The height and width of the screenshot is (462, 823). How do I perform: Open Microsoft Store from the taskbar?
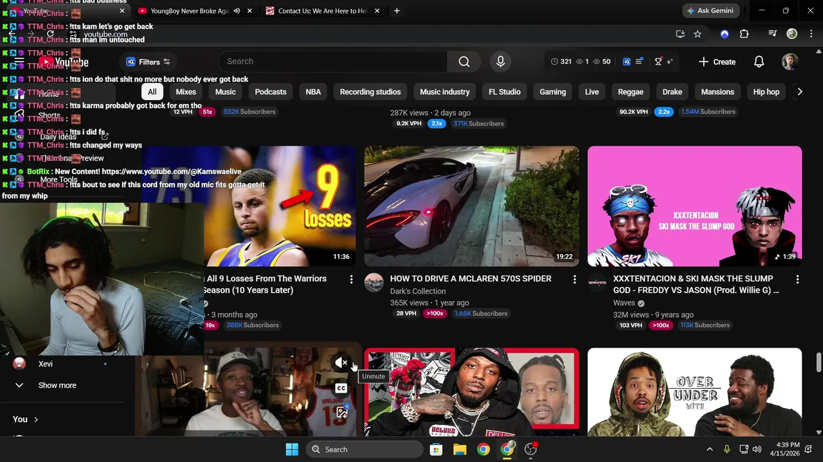click(436, 449)
